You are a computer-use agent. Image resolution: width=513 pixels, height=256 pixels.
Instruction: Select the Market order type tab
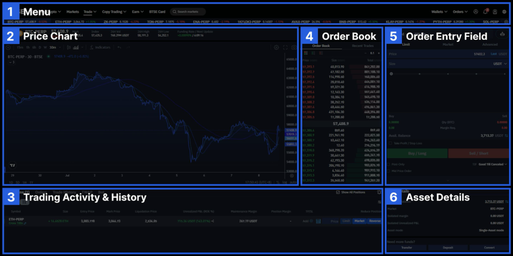448,44
